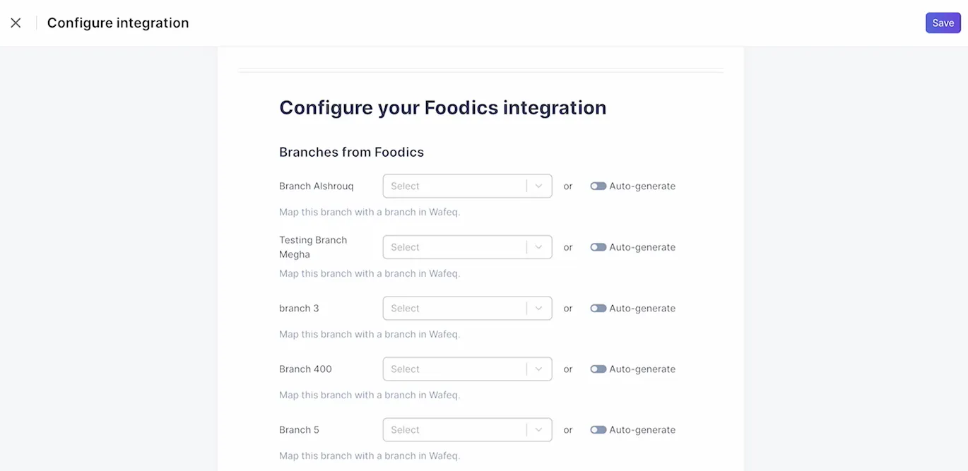968x471 pixels.
Task: Enable Auto-generate for branch 3
Action: tap(598, 308)
